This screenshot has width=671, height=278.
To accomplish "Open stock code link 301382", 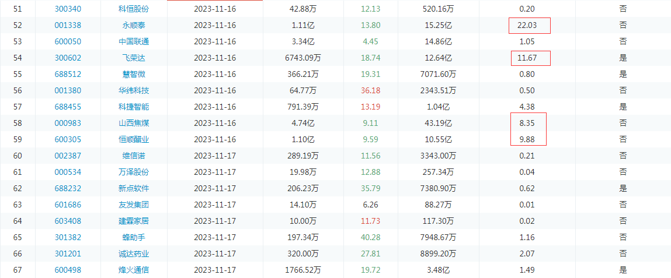I will 68,237.
